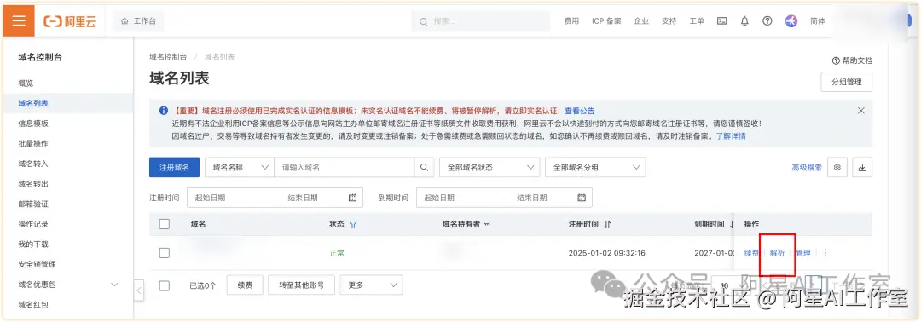The height and width of the screenshot is (322, 921).
Task: Open the help question mark icon
Action: [767, 21]
